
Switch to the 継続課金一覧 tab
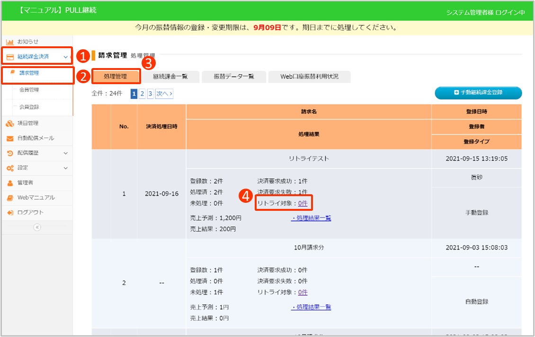pos(170,77)
